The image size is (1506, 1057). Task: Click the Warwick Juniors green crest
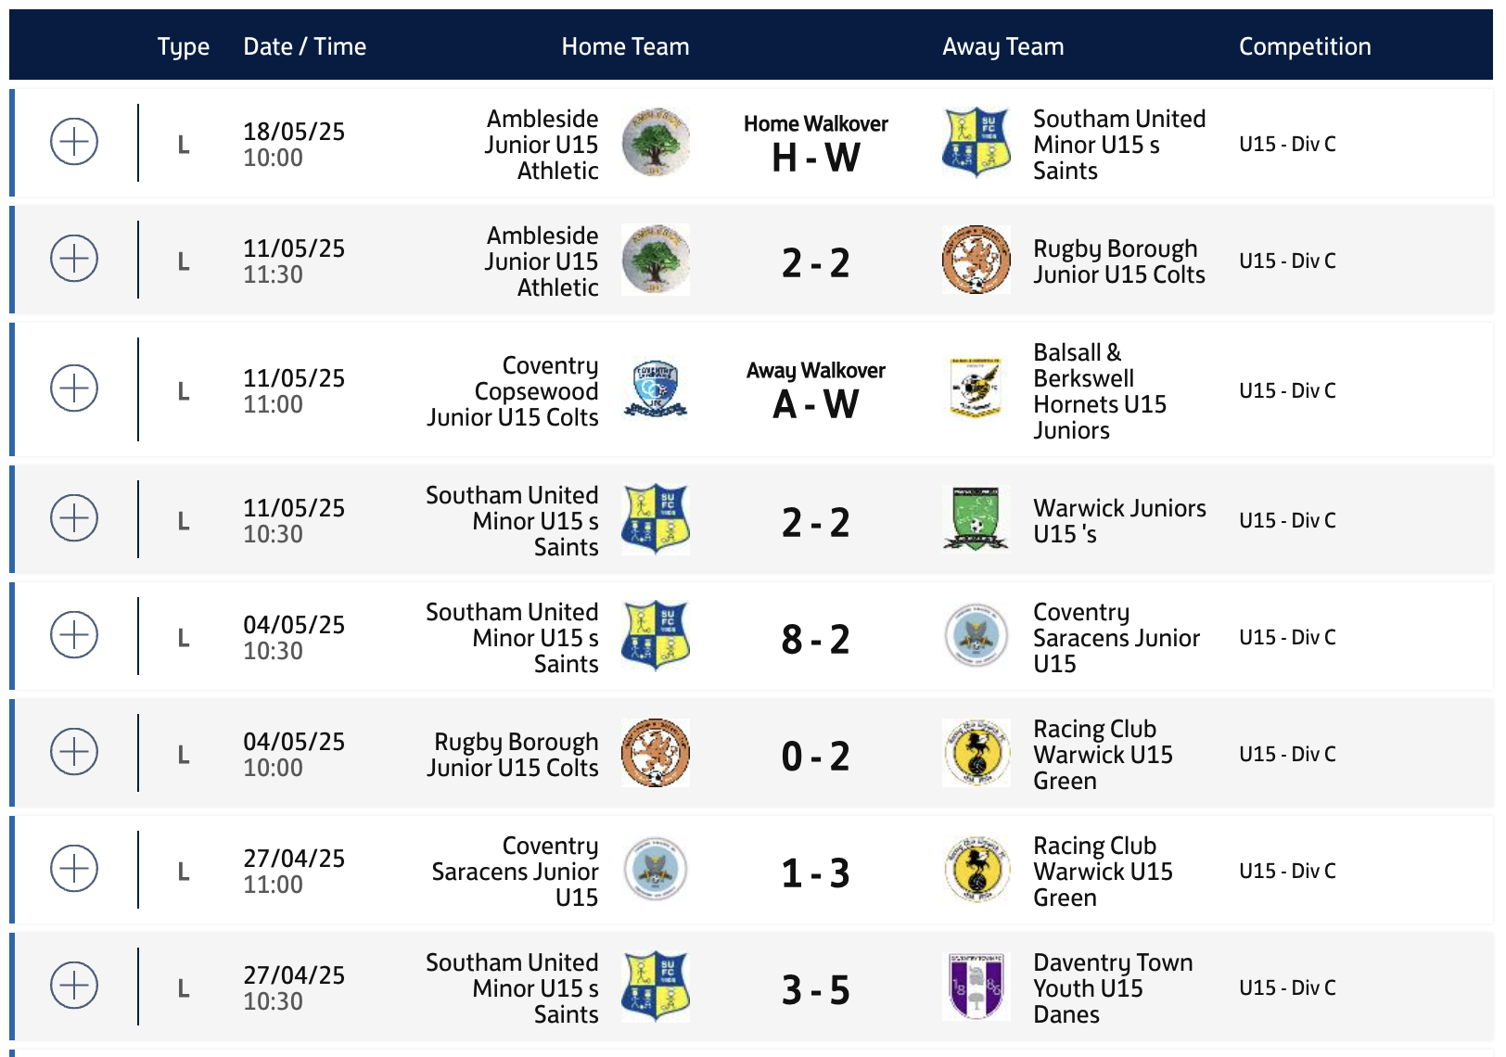pos(976,518)
